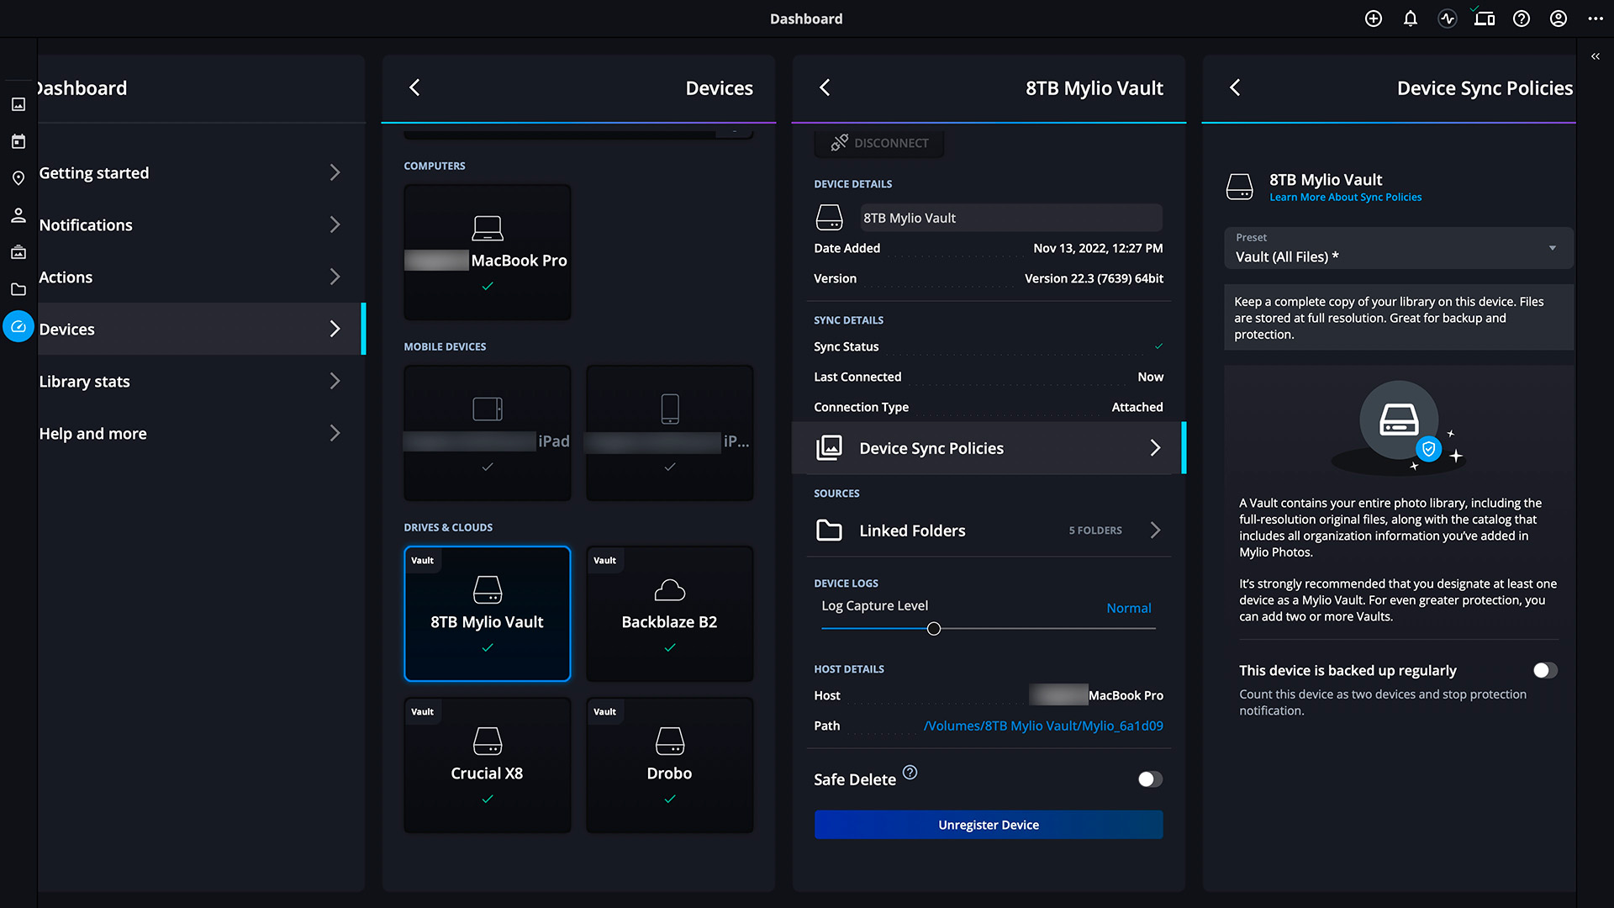Screen dimensions: 1614x908
Task: Click the drive icon in Sync Policies header
Action: [x=1239, y=187]
